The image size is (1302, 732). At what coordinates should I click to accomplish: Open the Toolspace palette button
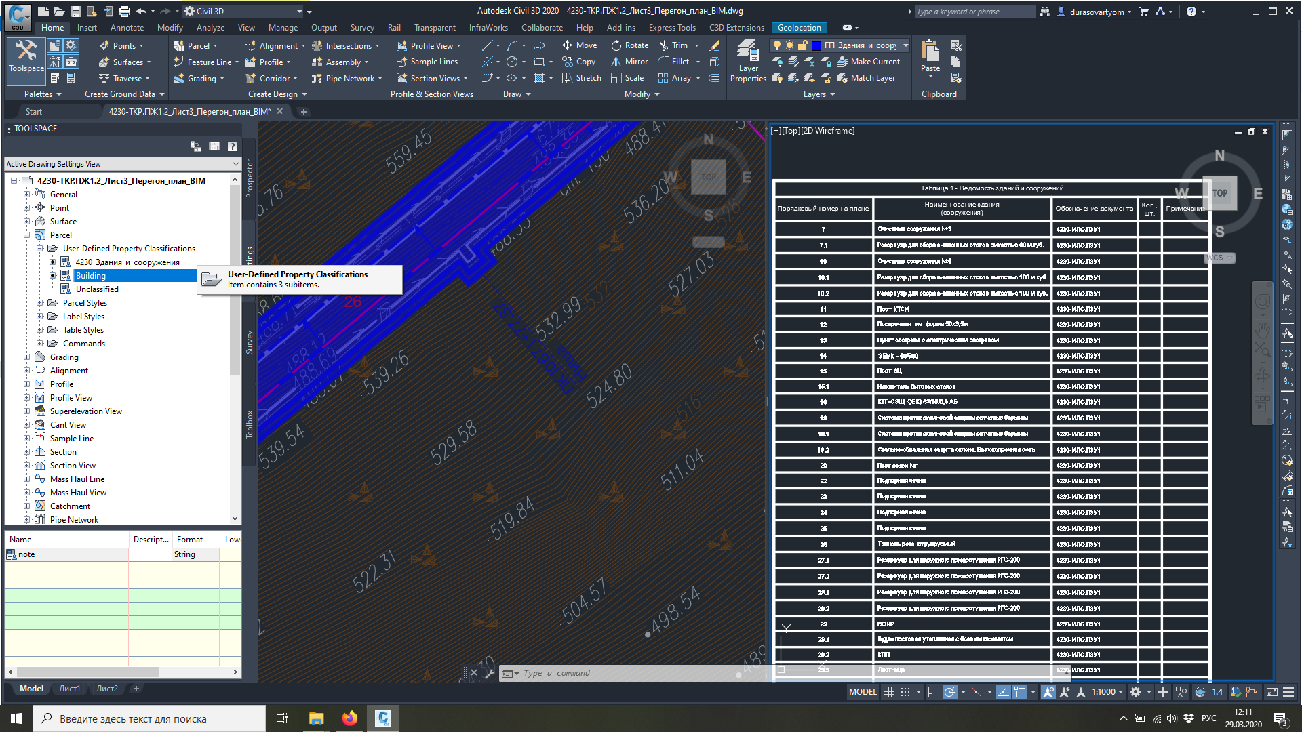coord(26,56)
